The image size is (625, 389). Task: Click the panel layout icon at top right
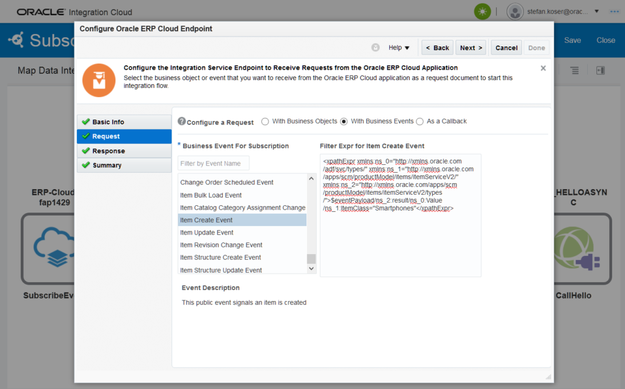tap(600, 71)
